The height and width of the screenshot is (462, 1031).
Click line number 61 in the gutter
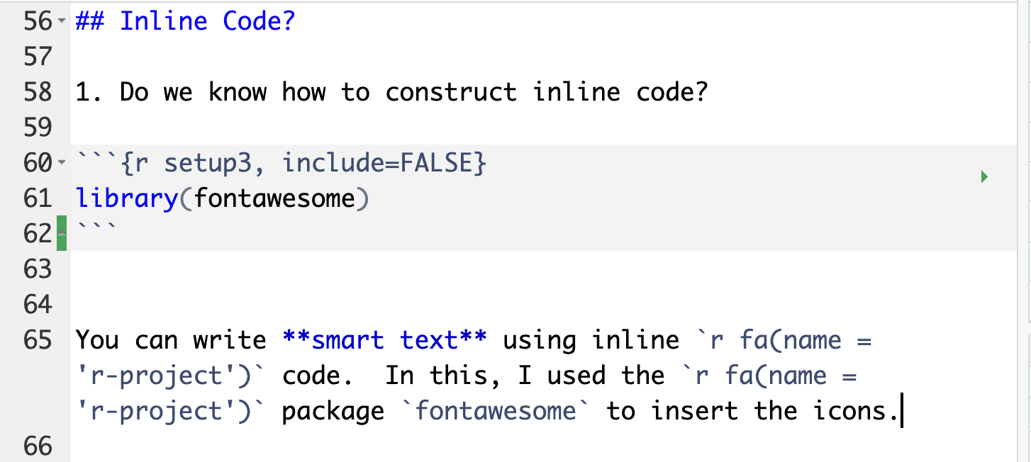pyautogui.click(x=38, y=198)
